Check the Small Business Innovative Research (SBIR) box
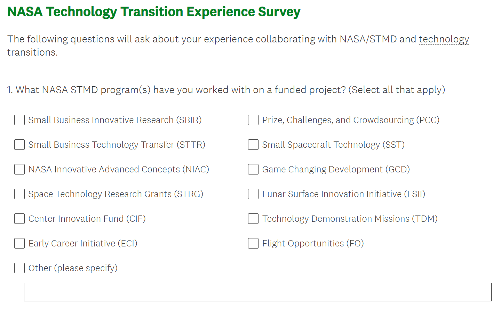Viewport: 501px width, 309px height. (x=19, y=120)
